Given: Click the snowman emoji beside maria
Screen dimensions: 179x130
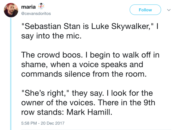Looking at the screenshot, I should click(41, 6).
